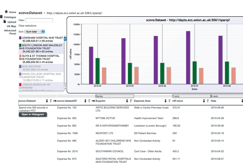Viewport: 243px width, 163px height.
Task: Click the scovo:Dataset column header
Action: tap(27, 101)
